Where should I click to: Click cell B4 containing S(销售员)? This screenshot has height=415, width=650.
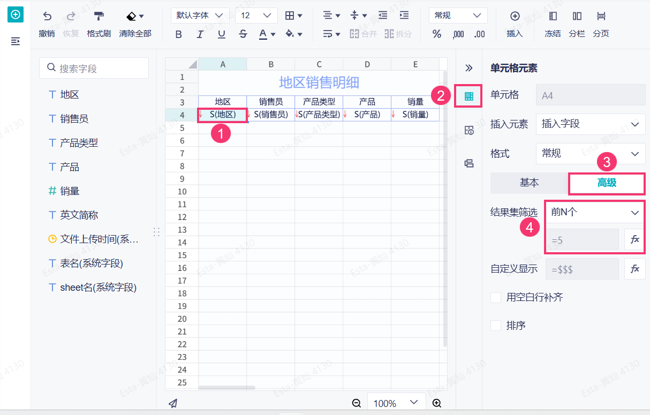click(x=271, y=115)
